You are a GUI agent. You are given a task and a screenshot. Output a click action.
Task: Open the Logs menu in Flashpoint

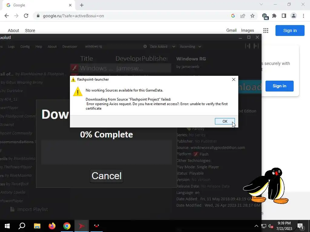[11, 47]
